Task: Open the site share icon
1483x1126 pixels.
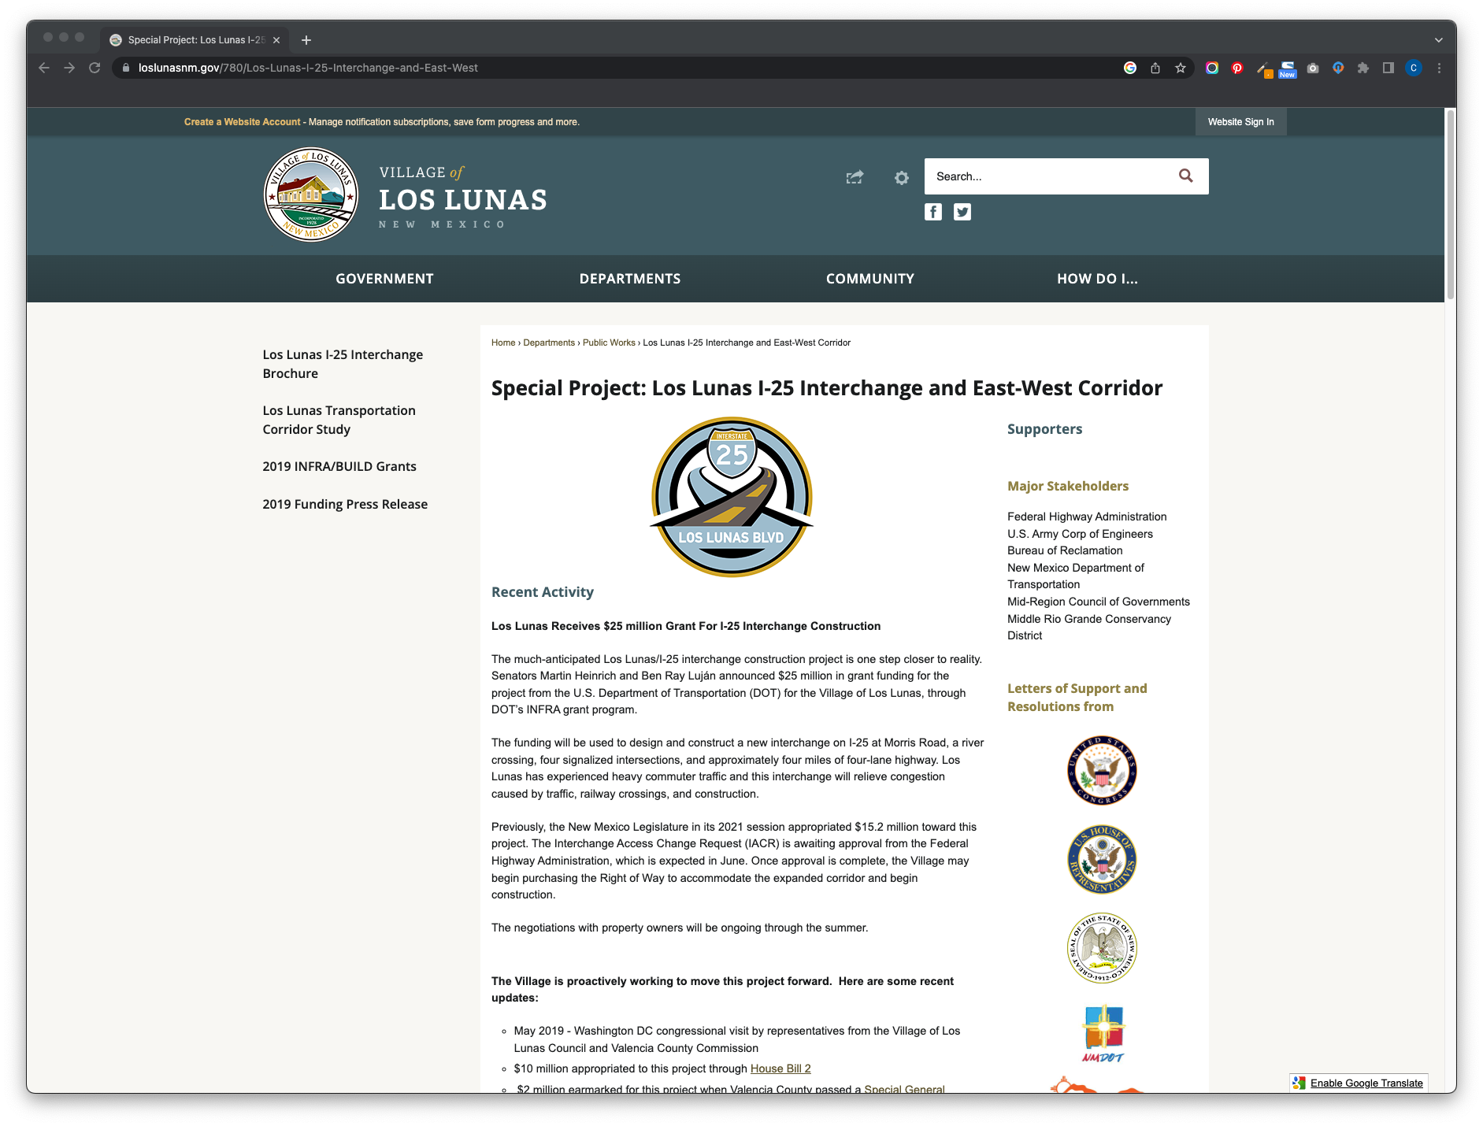Action: point(855,177)
